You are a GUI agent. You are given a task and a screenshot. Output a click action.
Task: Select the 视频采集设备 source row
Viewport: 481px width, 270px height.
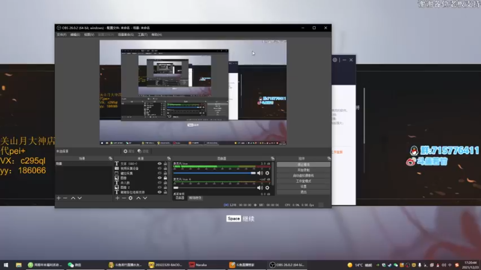tap(136, 169)
